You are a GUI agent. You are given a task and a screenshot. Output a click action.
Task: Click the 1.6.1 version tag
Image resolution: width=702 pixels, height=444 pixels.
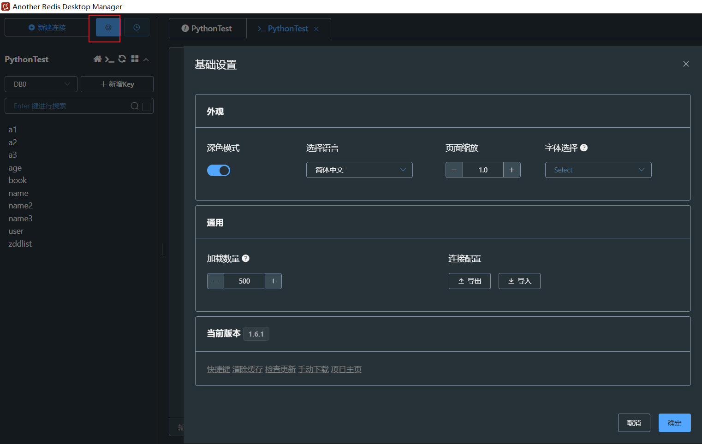[x=256, y=334]
